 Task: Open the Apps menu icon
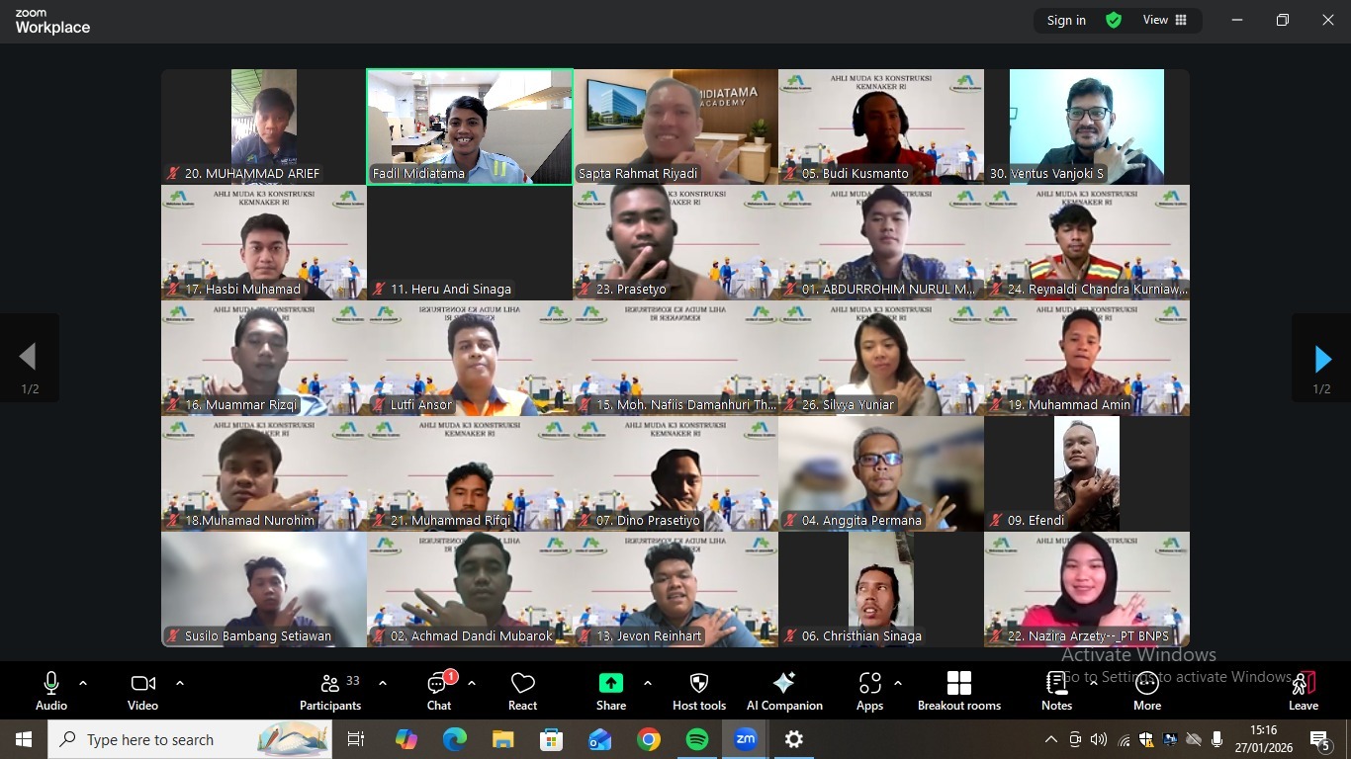(x=869, y=691)
